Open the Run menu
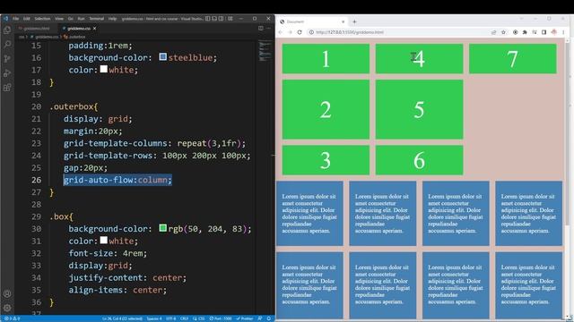The image size is (574, 322). click(82, 18)
